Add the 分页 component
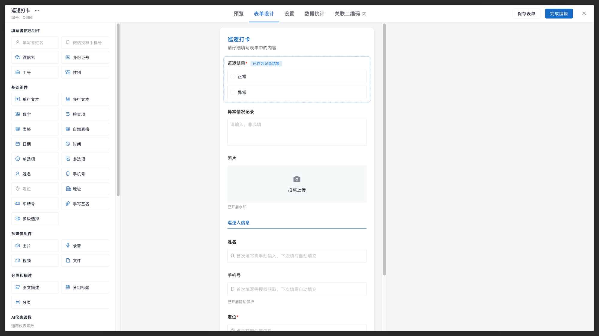 click(60, 302)
